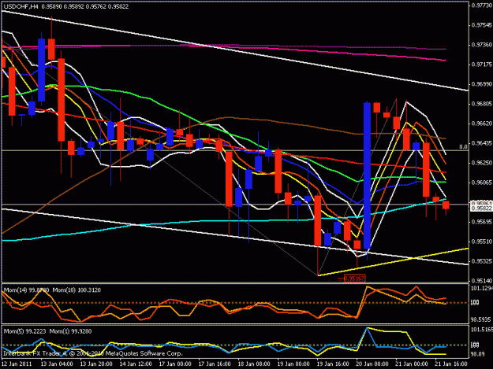This screenshot has height=369, width=493.
Task: Click the 20 Jan 08:00 time label
Action: (372, 364)
